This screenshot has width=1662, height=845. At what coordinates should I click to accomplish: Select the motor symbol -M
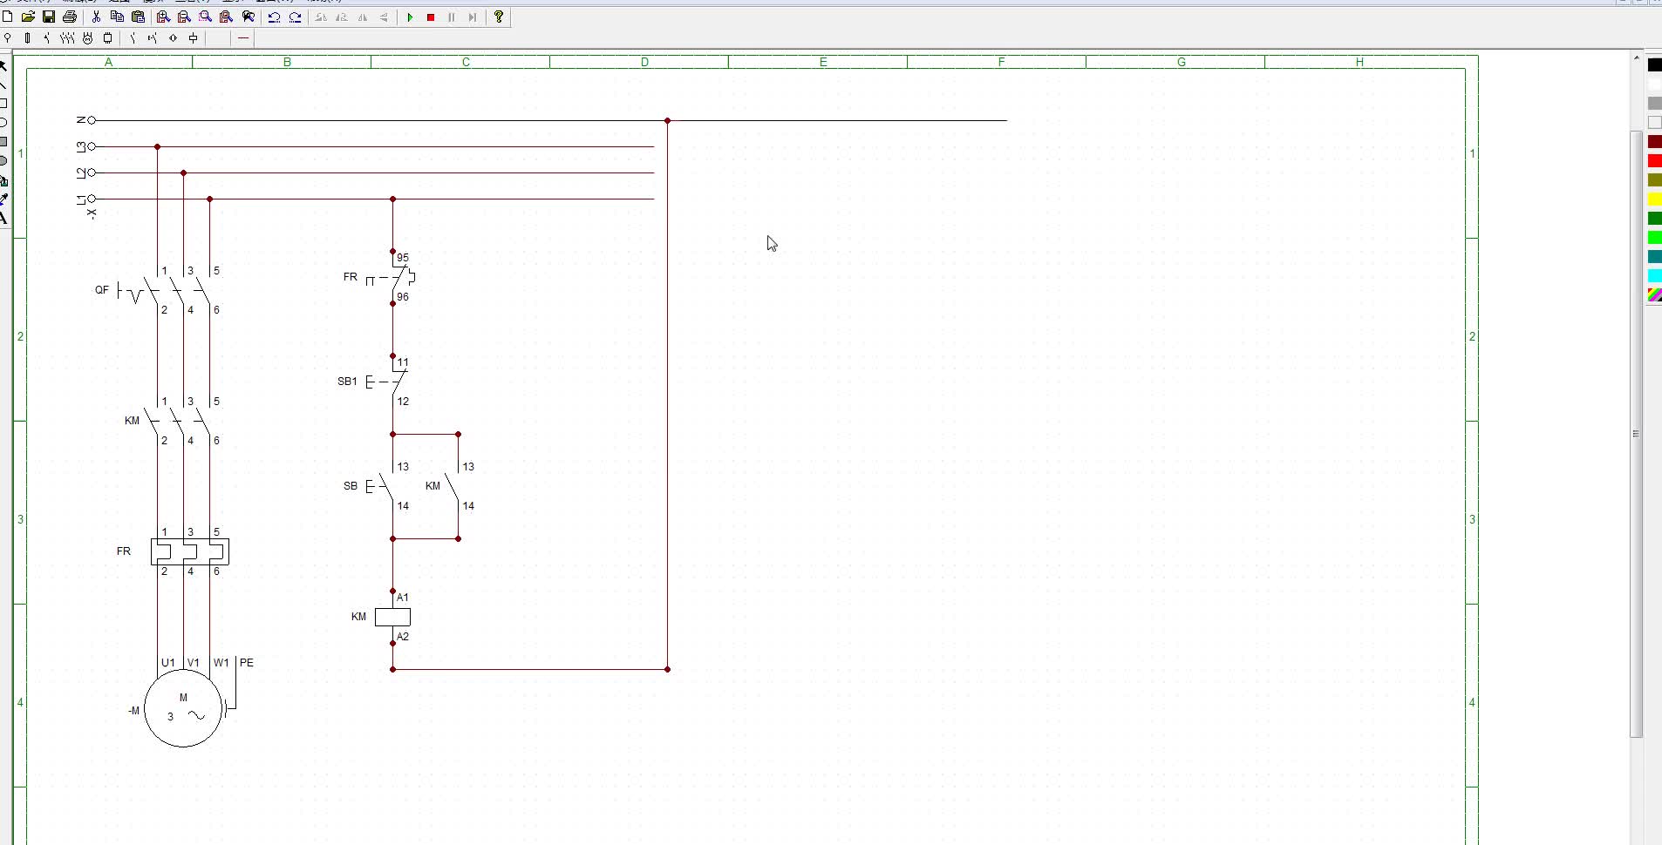tap(183, 708)
